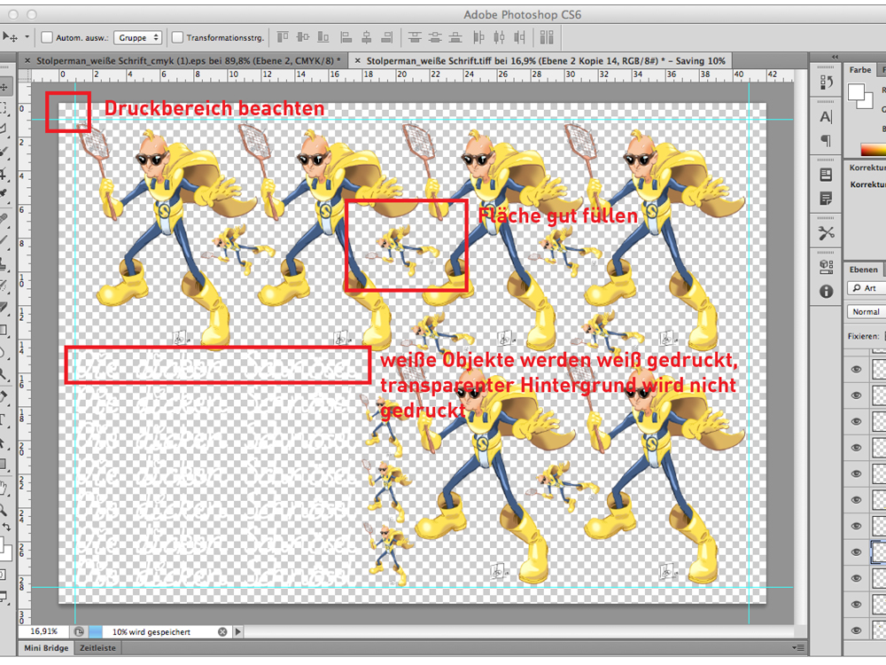886x665 pixels.
Task: Open the Info panel dock icon
Action: tap(826, 291)
